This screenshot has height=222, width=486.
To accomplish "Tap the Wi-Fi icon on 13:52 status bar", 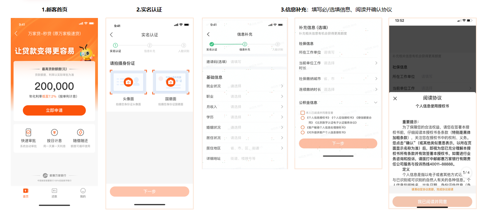I will click(x=464, y=20).
